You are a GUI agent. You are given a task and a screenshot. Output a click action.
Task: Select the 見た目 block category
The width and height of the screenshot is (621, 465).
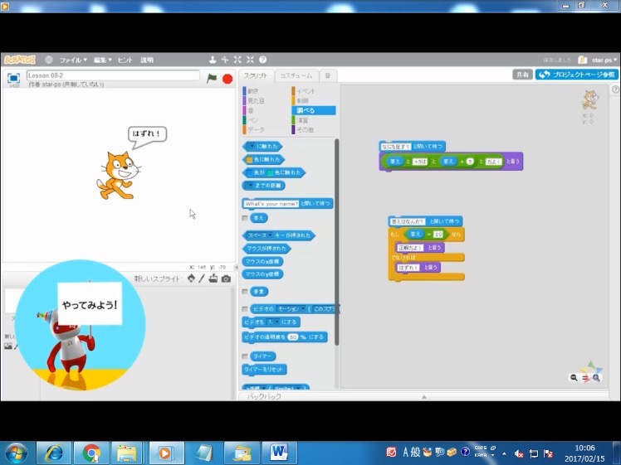[x=256, y=100]
